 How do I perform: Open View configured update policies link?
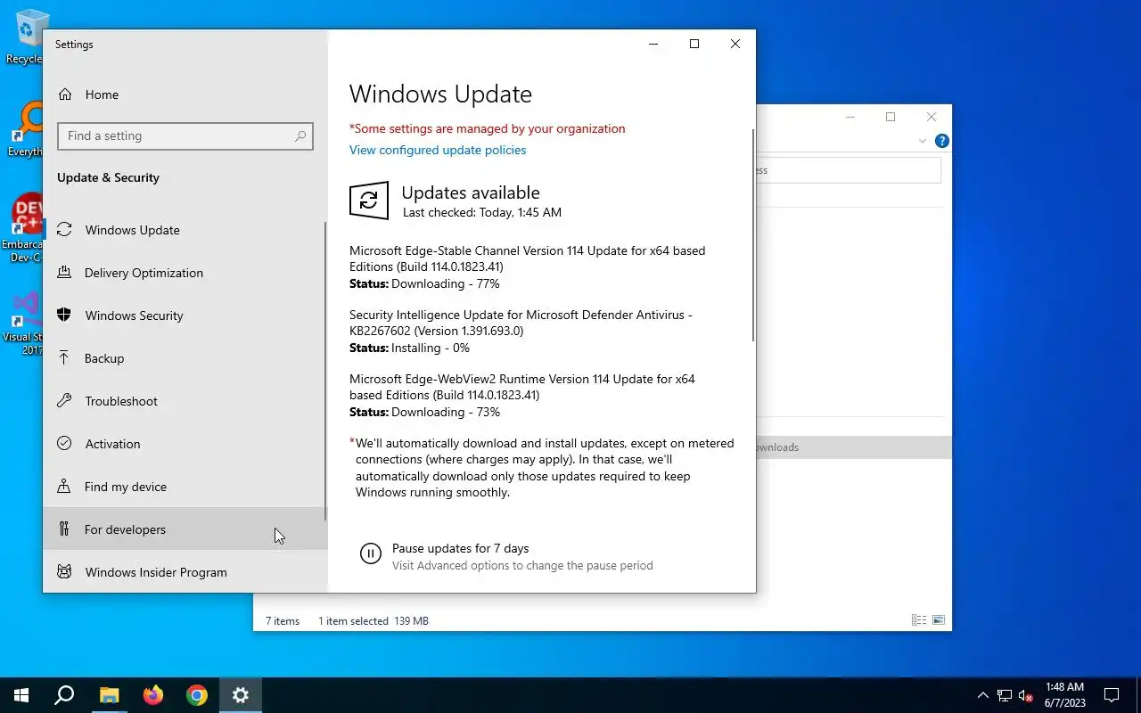click(438, 150)
